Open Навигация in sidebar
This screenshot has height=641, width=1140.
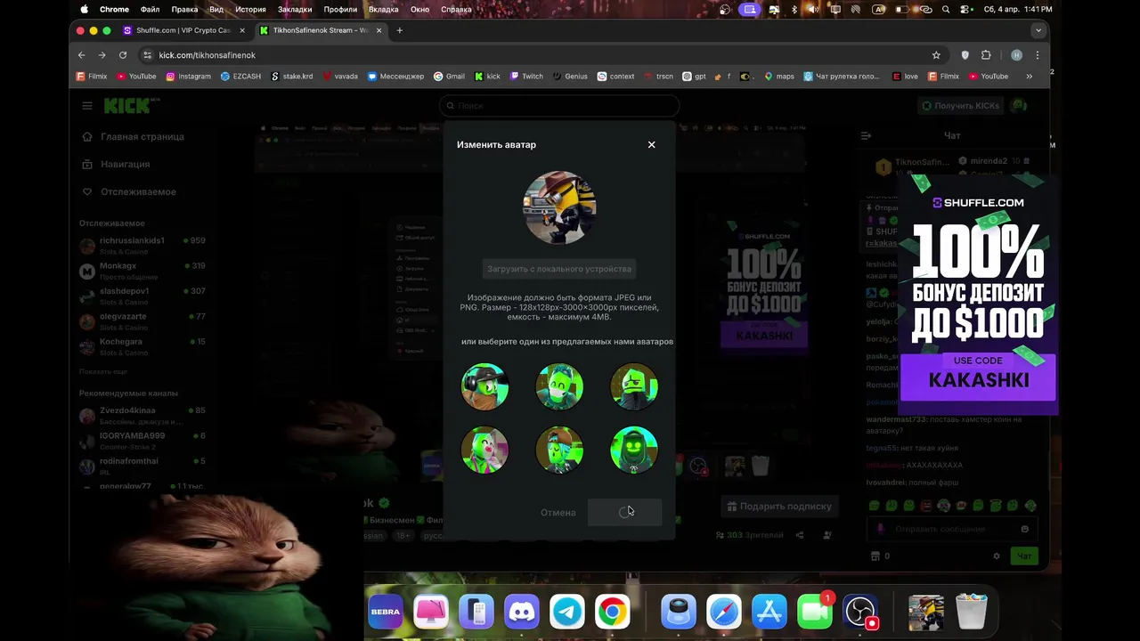point(116,164)
